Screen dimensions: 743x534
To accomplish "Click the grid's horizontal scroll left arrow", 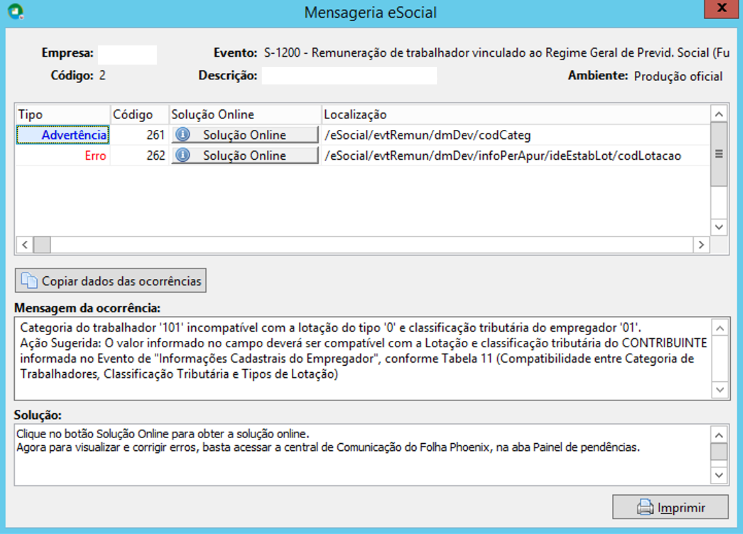I will pyautogui.click(x=25, y=245).
